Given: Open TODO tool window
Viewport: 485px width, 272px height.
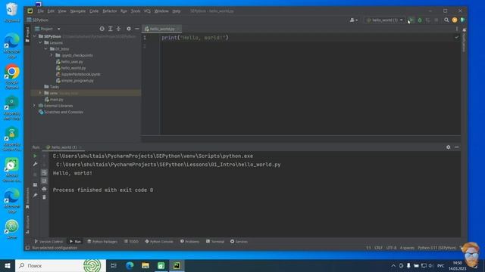Looking at the screenshot, I should (131, 242).
